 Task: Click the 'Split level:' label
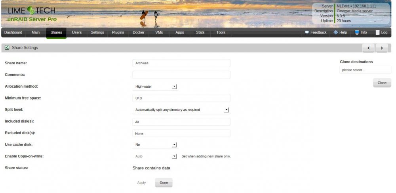point(14,110)
